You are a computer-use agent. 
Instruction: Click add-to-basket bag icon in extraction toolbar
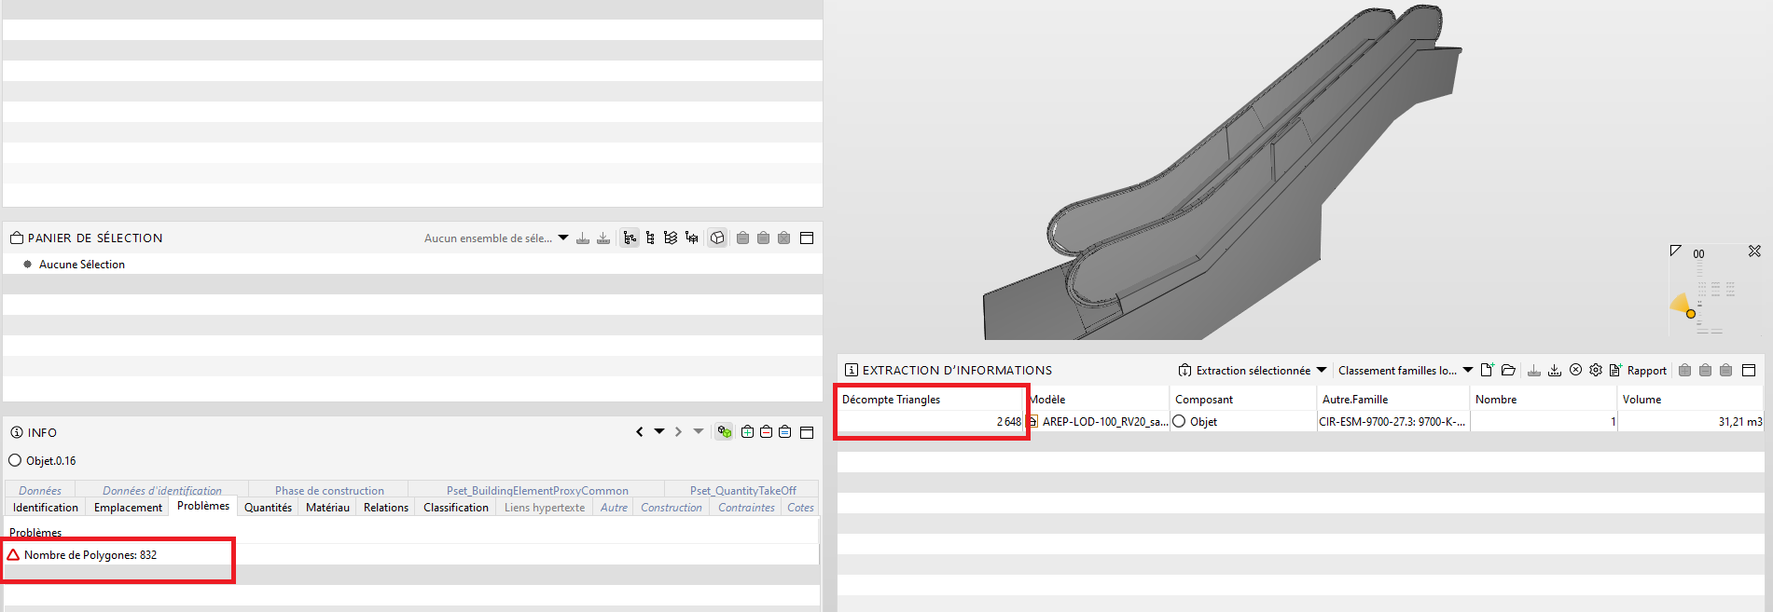tap(1684, 370)
